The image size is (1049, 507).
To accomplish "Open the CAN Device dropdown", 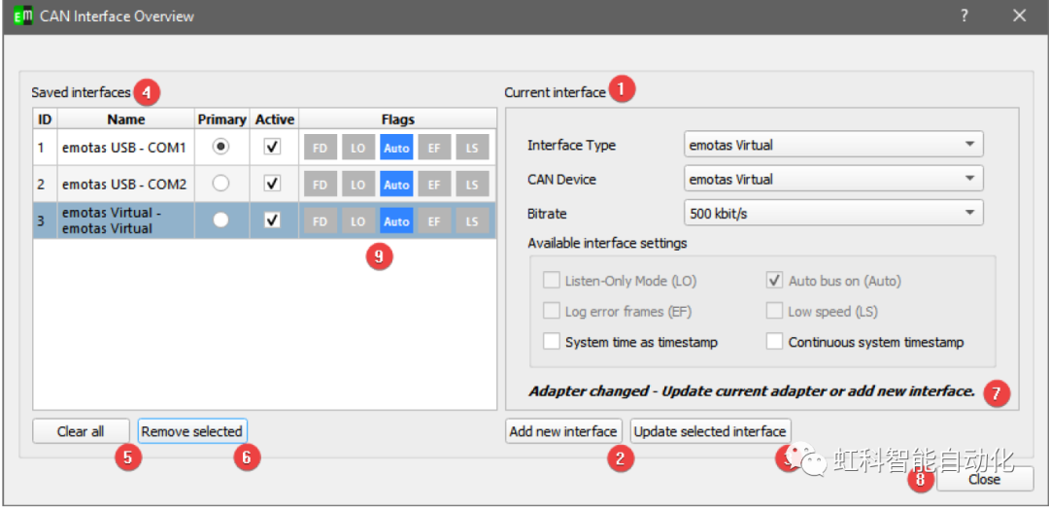I will click(x=833, y=179).
